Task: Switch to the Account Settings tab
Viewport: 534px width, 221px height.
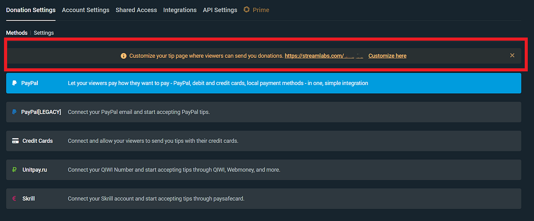Action: (85, 10)
